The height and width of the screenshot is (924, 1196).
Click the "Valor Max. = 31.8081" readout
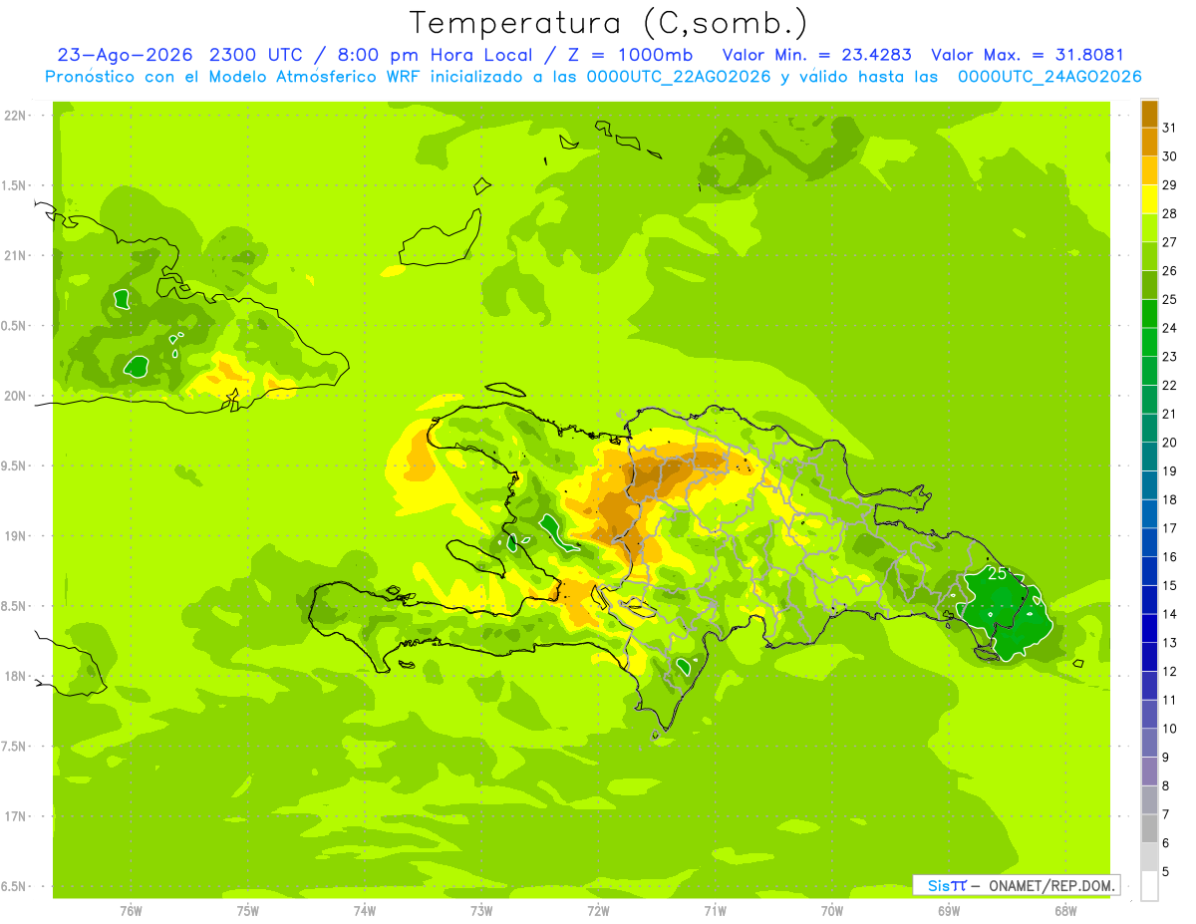1028,55
